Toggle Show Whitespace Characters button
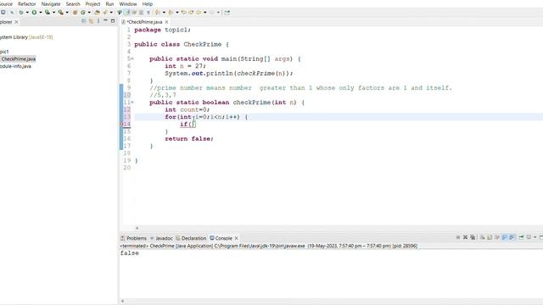The width and height of the screenshot is (543, 305). coord(148,13)
